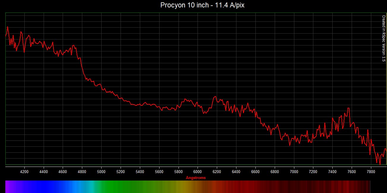Click the violet end of the spectrum bar

(x=9, y=186)
